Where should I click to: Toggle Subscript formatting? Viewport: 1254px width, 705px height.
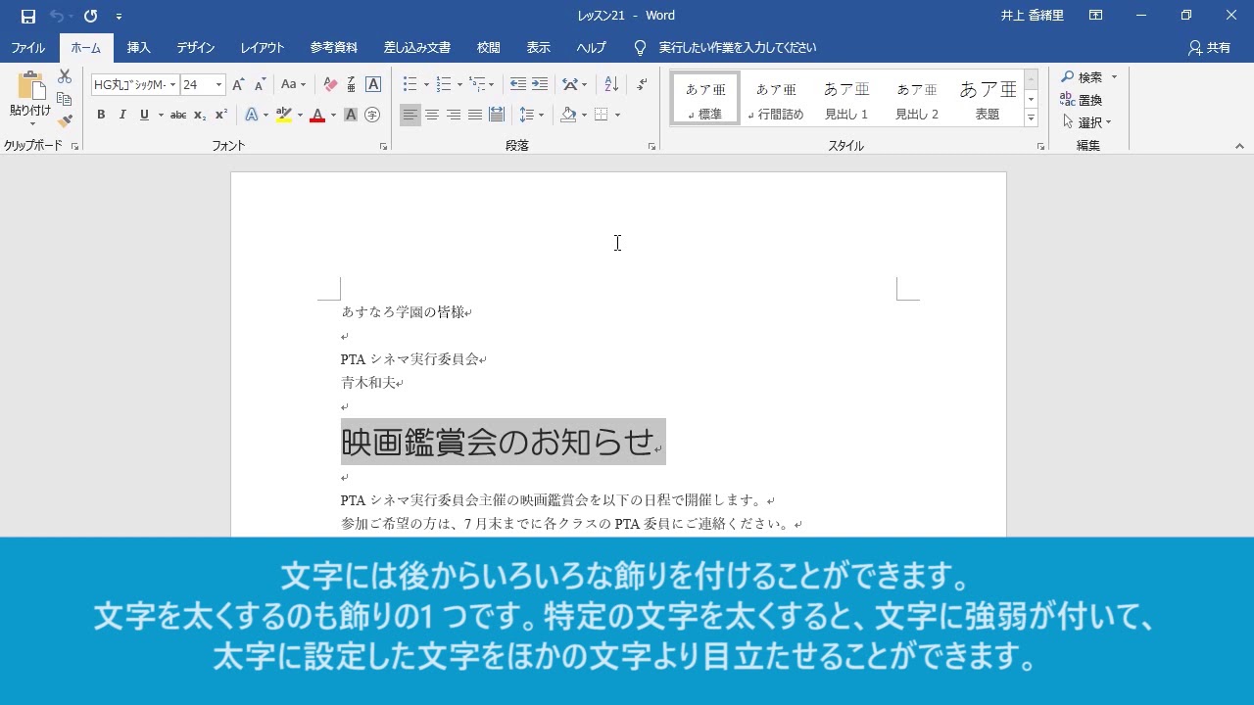click(200, 115)
